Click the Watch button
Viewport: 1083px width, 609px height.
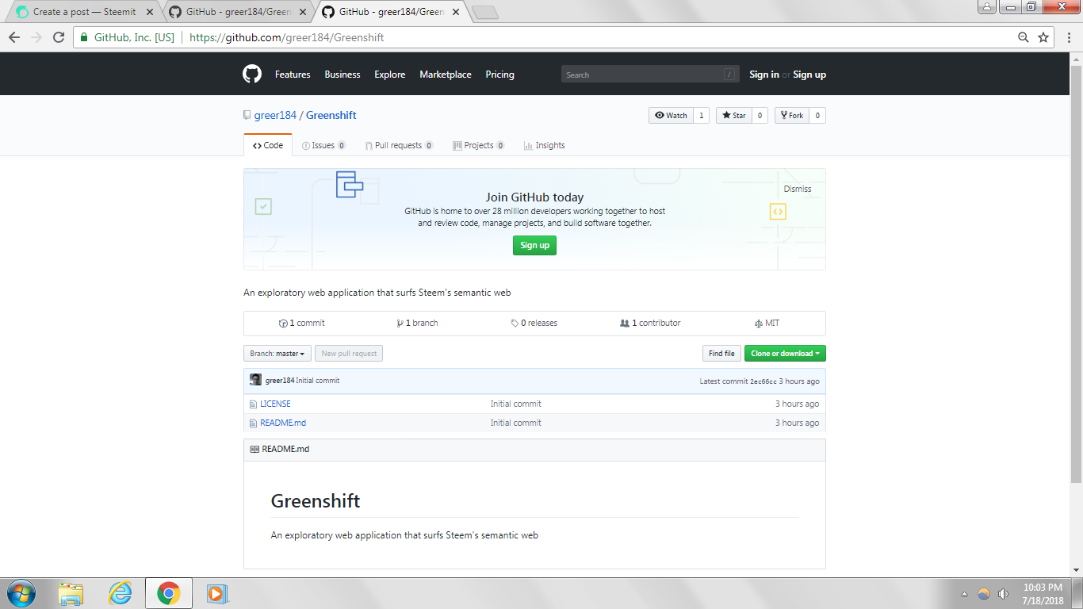[x=671, y=116]
